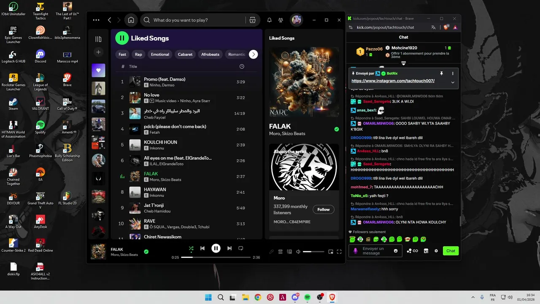Open the Spotify three-dots menu
Viewport: 540px width, 304px height.
click(96, 20)
